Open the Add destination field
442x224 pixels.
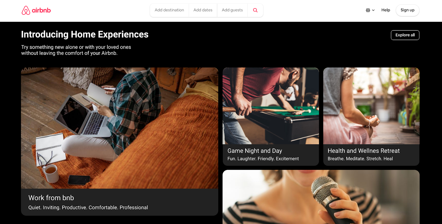point(169,10)
